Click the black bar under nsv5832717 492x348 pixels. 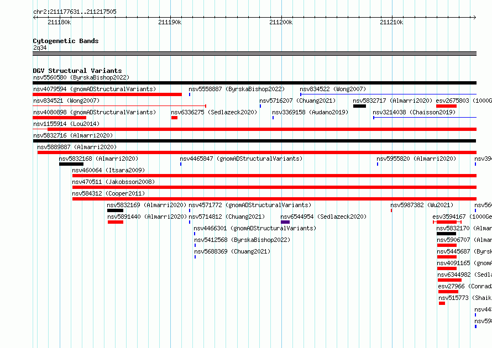[359, 106]
